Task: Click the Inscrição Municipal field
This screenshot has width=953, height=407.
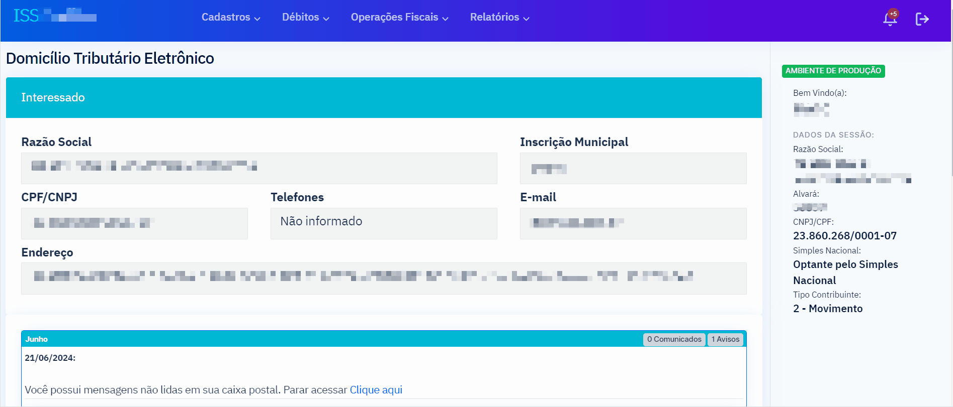Action: coord(633,168)
